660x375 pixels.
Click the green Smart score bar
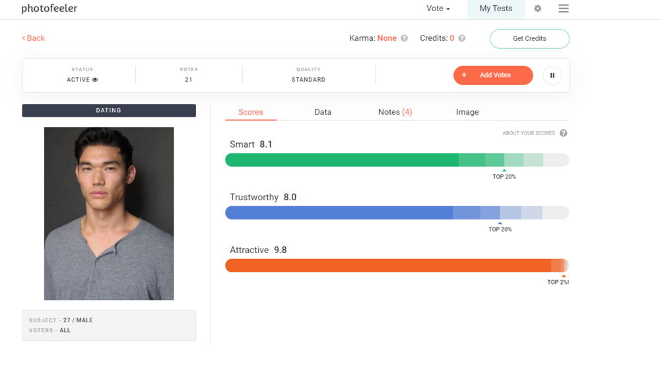pyautogui.click(x=397, y=159)
